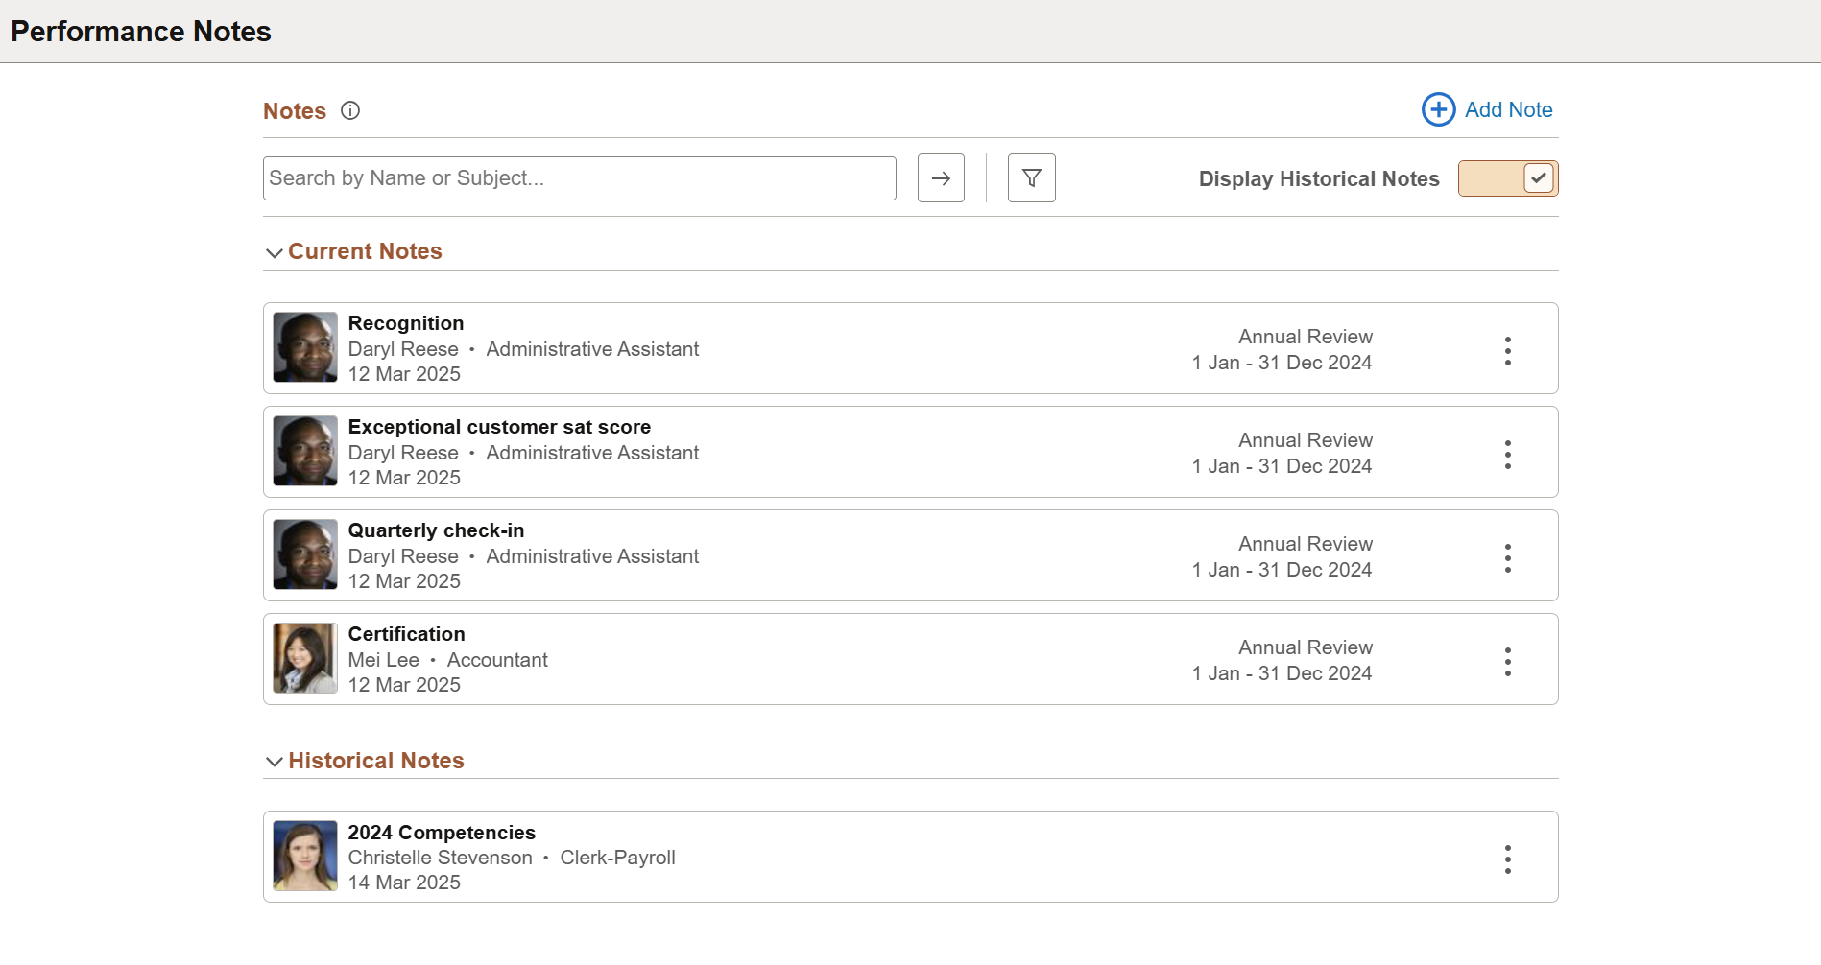Open actions menu for Quarterly check-in note

[1508, 558]
